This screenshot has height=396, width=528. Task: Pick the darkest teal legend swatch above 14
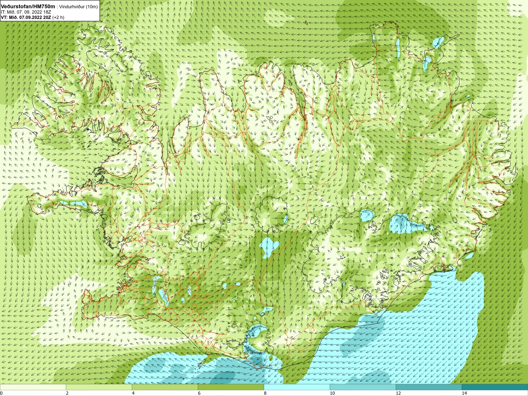[495, 387]
